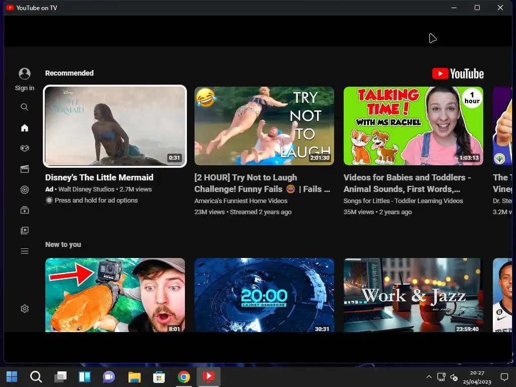Viewport: 516px width, 387px height.
Task: Open the Sign in profile icon
Action: [x=25, y=74]
